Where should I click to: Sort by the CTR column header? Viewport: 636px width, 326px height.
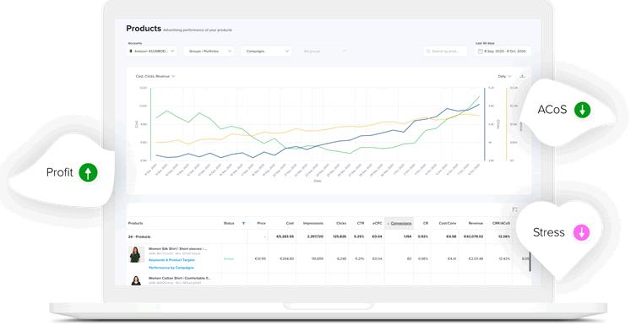coord(361,224)
